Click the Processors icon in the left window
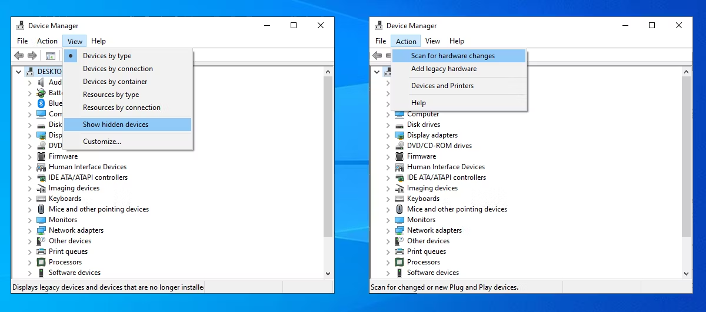 point(41,262)
